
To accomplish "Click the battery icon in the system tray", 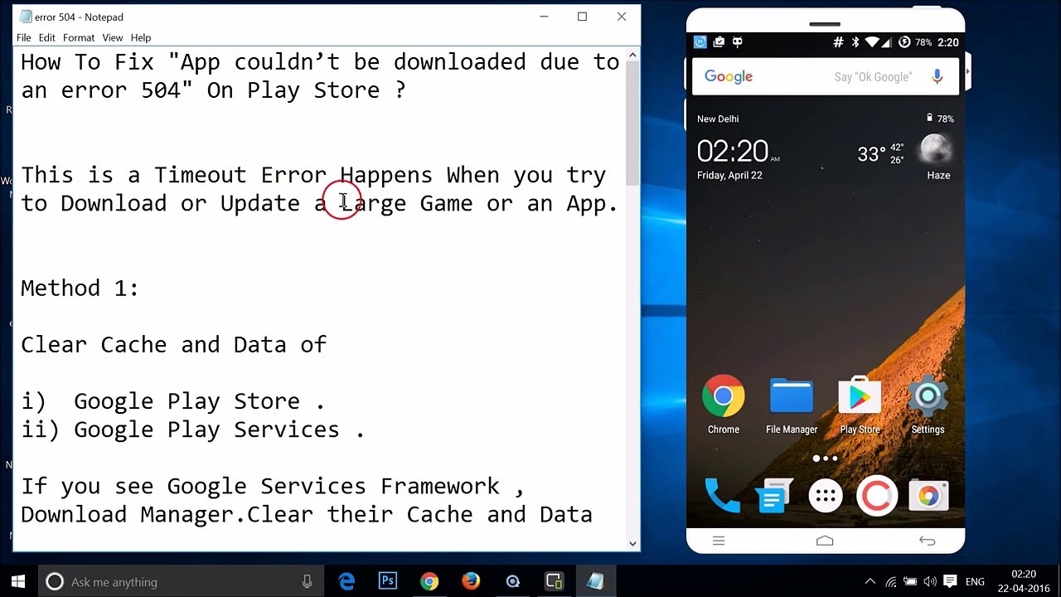I will (910, 581).
